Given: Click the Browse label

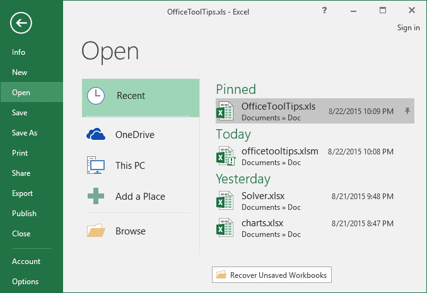Looking at the screenshot, I should [x=131, y=231].
